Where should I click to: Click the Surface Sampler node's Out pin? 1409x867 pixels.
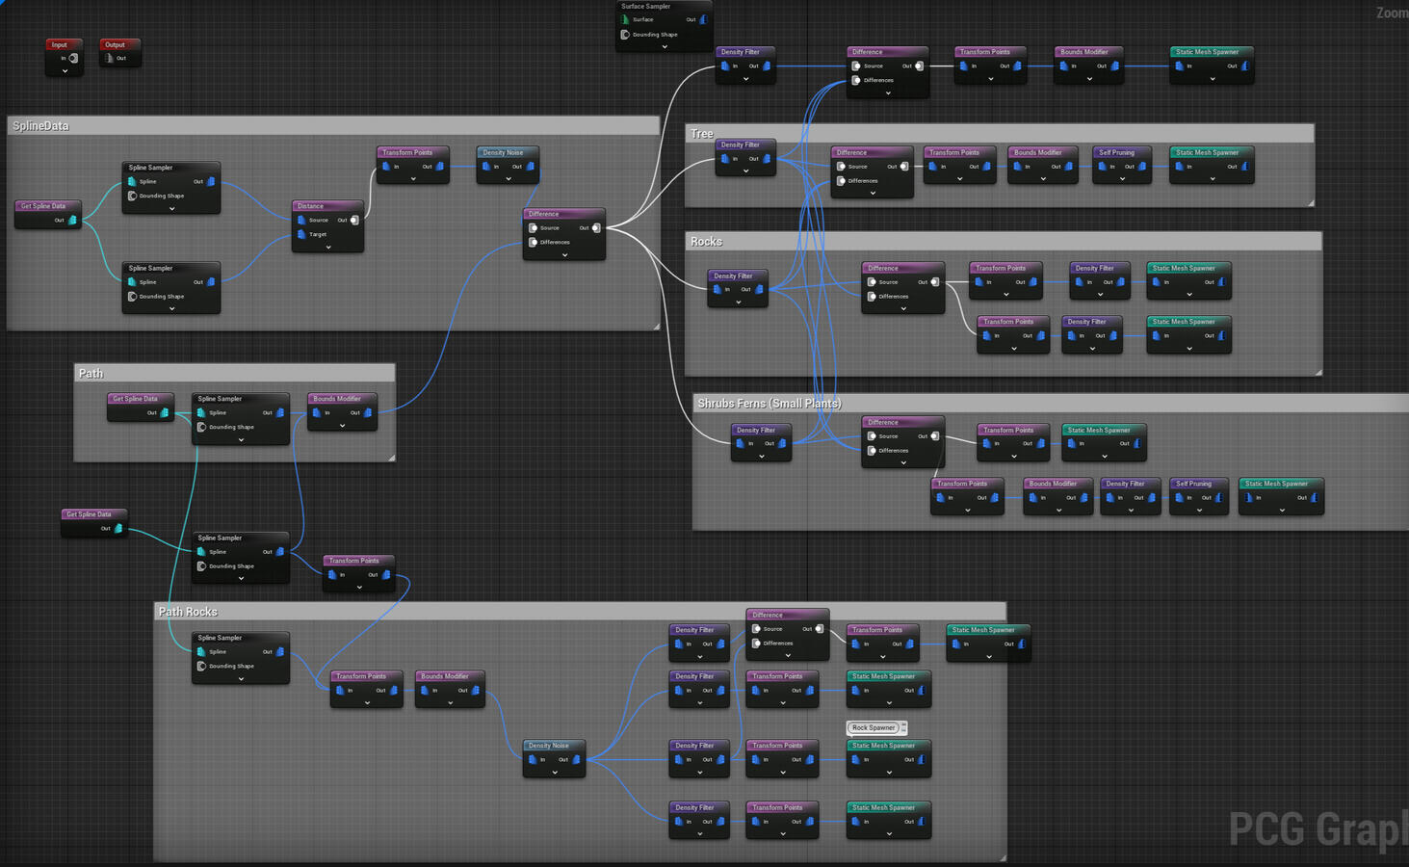coord(703,19)
